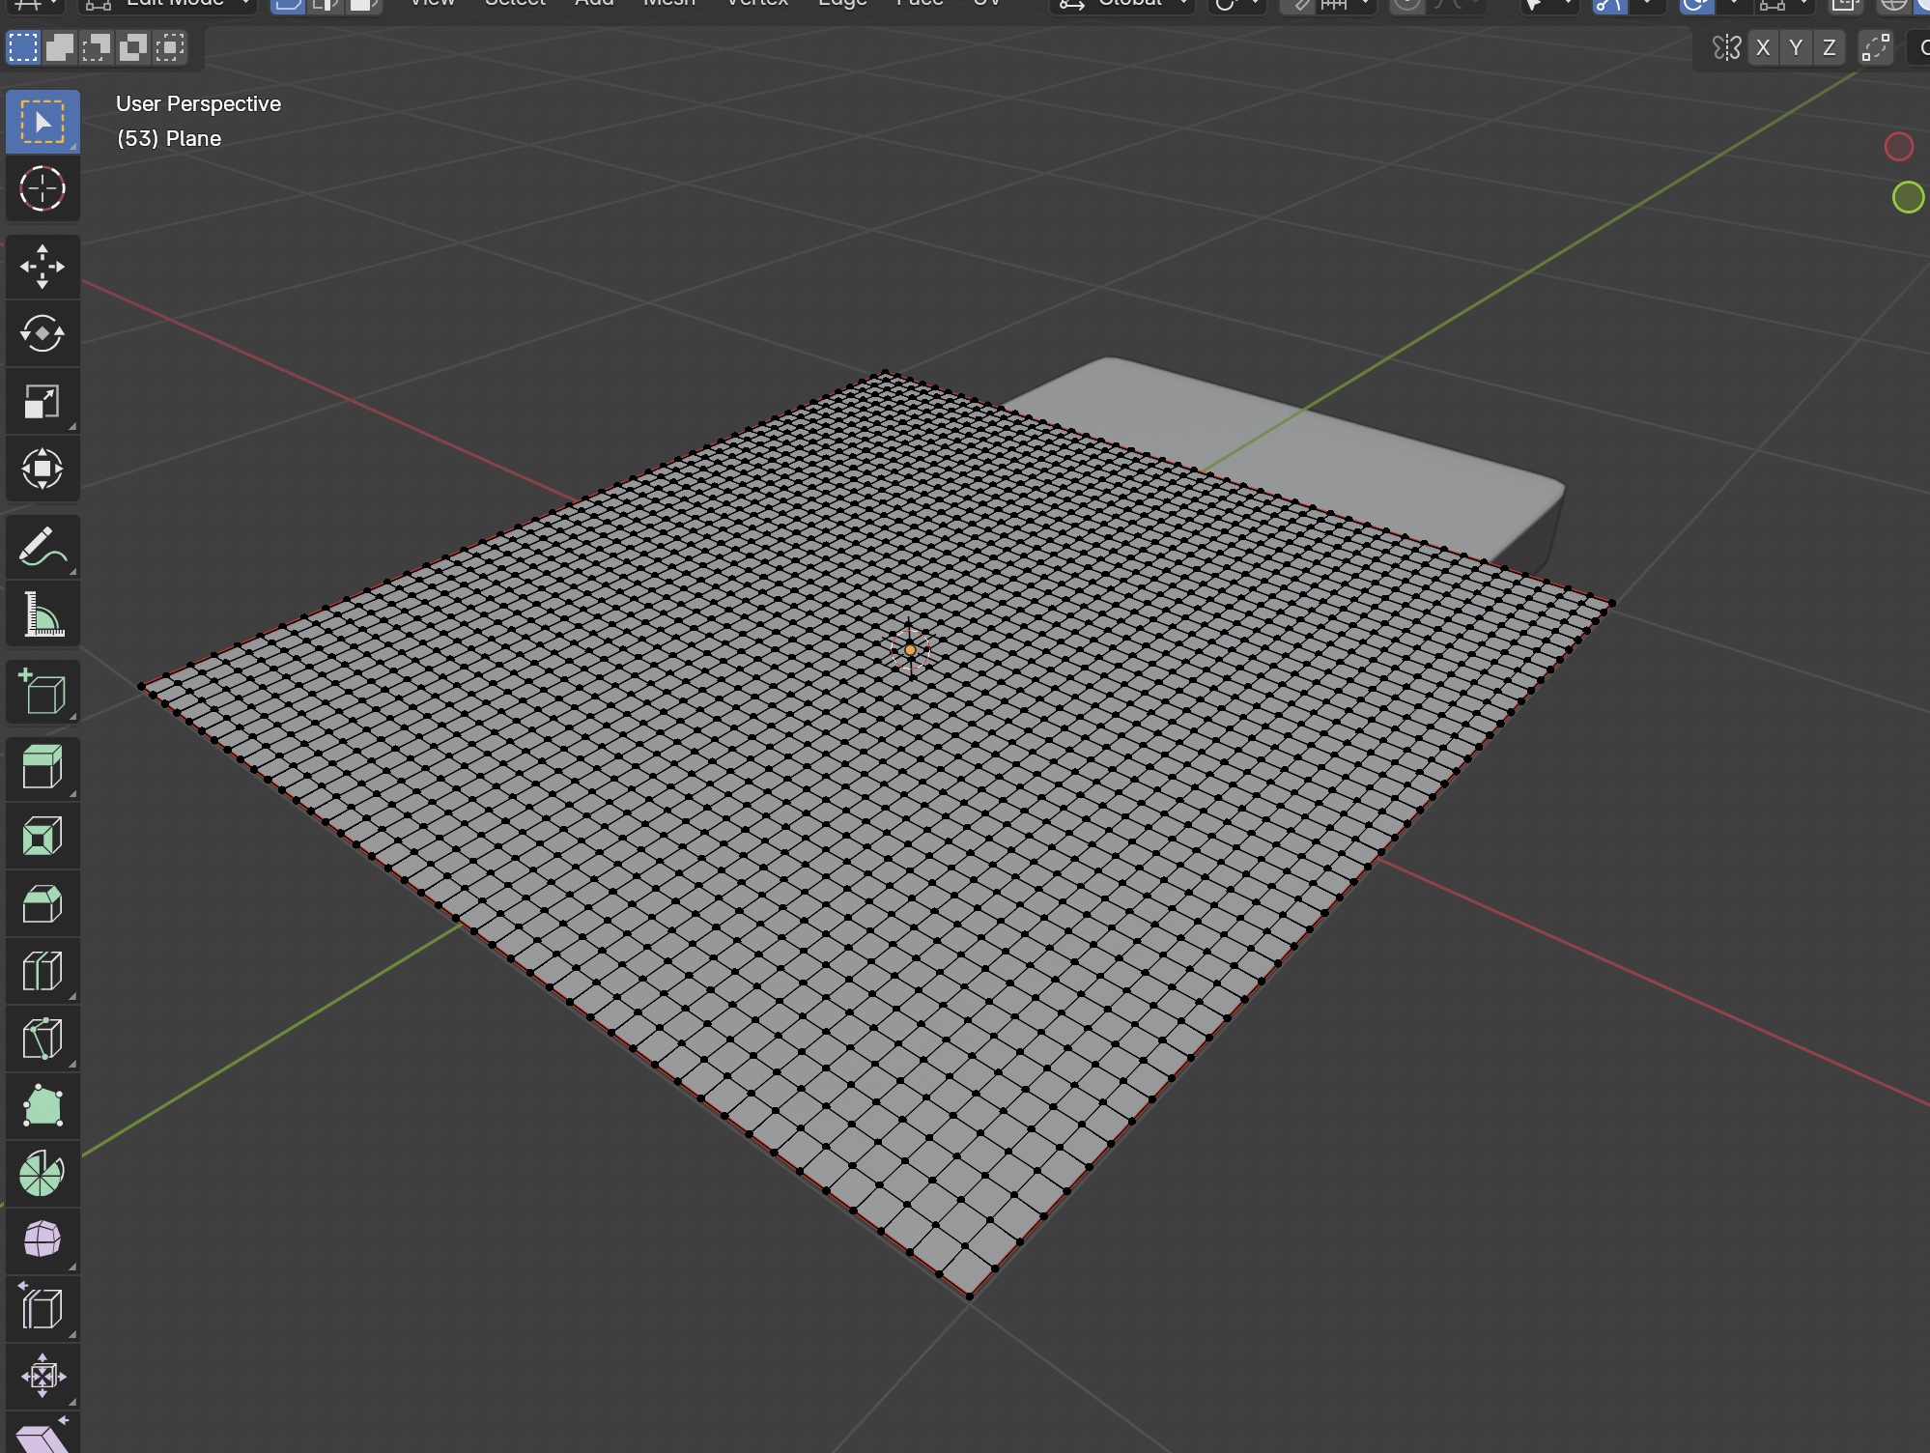
Task: Set selection mode to extend
Action: coord(60,47)
